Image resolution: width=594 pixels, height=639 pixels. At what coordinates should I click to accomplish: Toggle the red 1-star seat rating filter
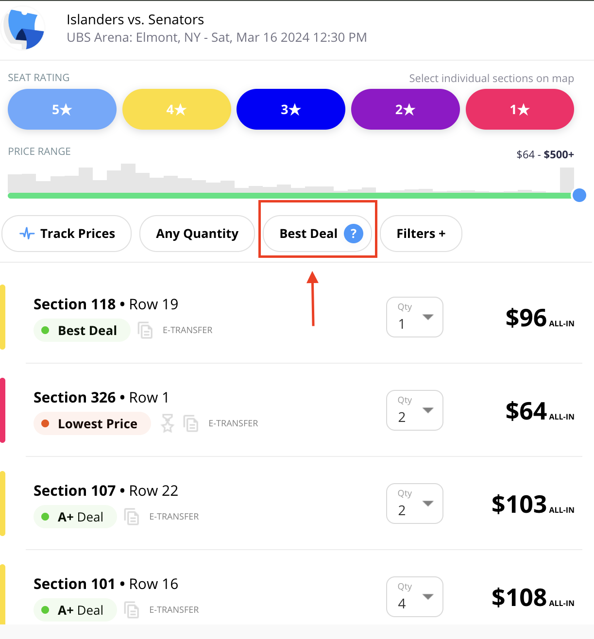(520, 109)
